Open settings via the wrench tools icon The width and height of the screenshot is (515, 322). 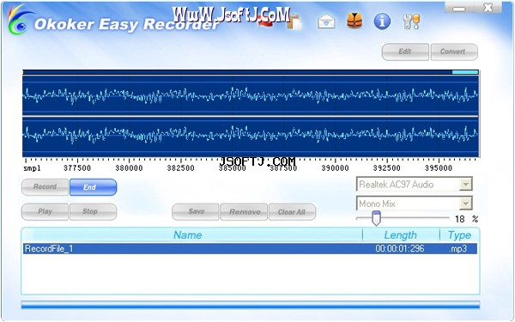[x=411, y=21]
